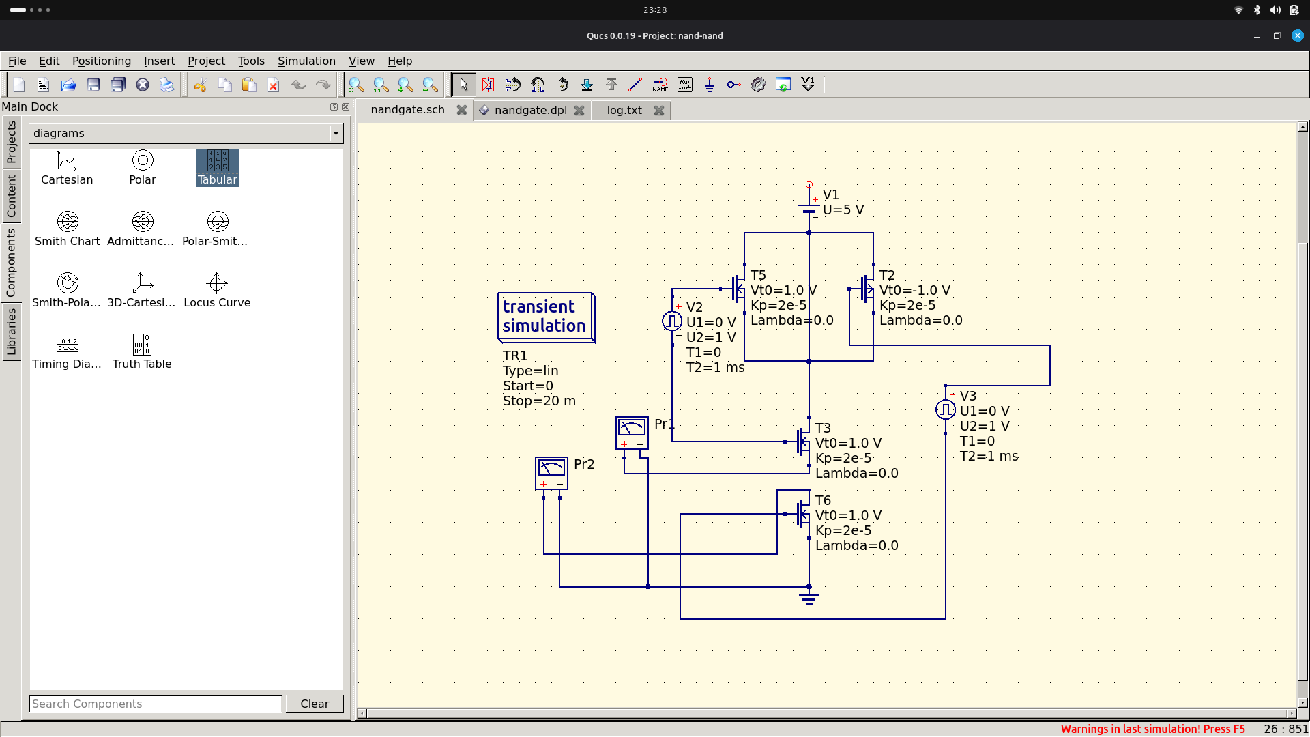Undo the last action
The width and height of the screenshot is (1310, 737).
point(299,85)
